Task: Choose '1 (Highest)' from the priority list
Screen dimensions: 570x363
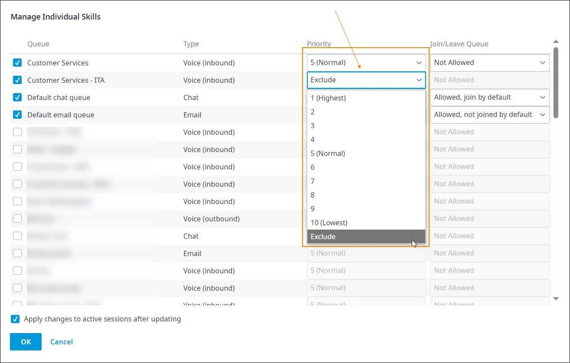Action: pyautogui.click(x=366, y=98)
